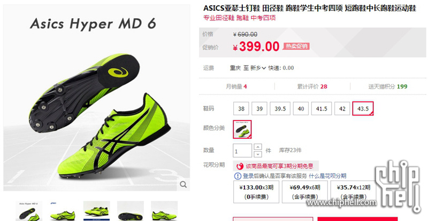The width and height of the screenshot is (428, 221).
Task: Click the 送天猫积分 199 points link
Action: pyautogui.click(x=387, y=86)
